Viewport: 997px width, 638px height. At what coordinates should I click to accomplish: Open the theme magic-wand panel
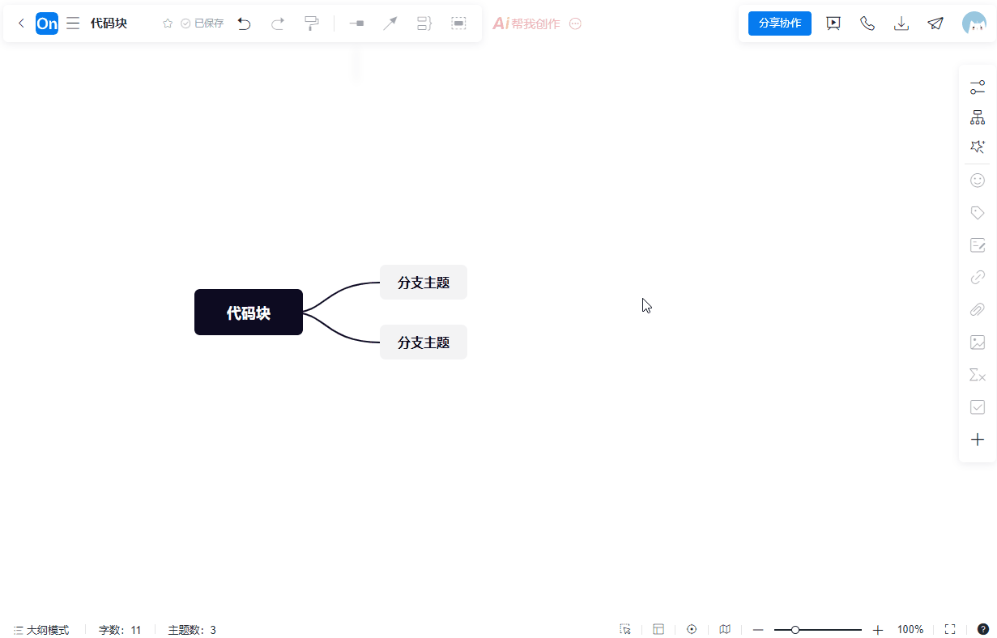[978, 147]
